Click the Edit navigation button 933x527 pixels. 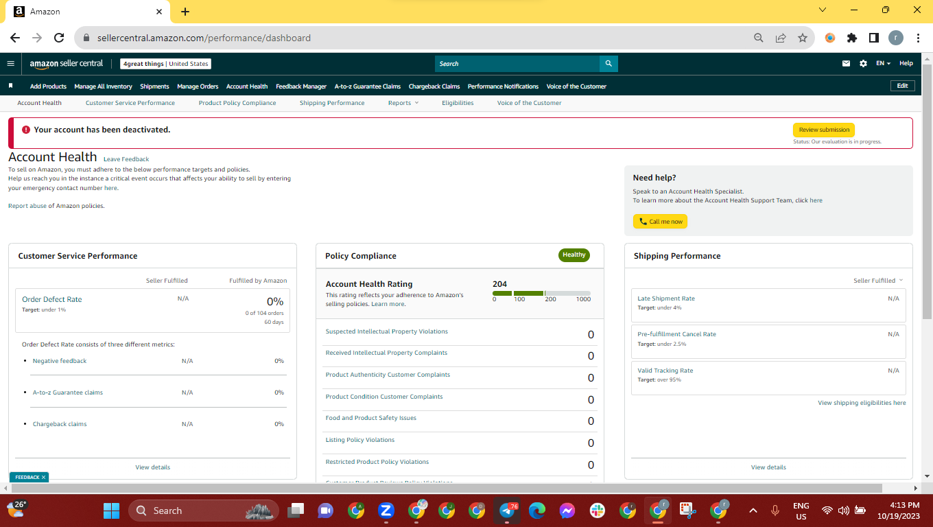902,86
